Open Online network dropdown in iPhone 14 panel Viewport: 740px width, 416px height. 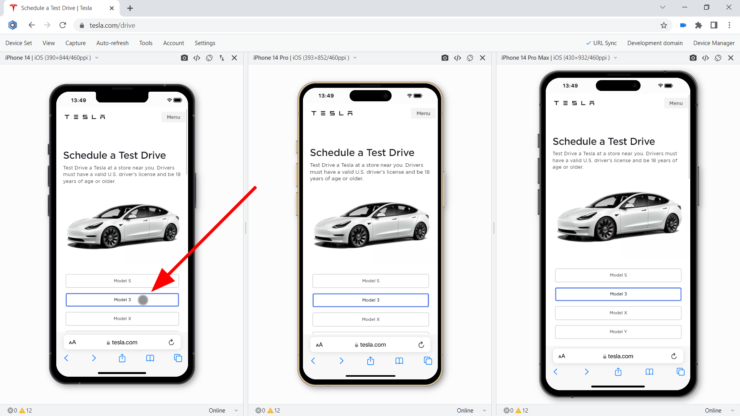pyautogui.click(x=223, y=411)
